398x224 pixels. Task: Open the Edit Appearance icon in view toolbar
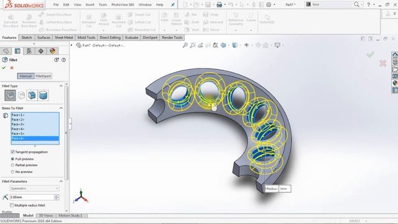258,45
